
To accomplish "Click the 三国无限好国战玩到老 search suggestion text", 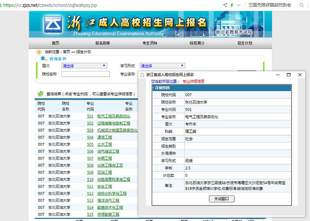I will (270, 5).
